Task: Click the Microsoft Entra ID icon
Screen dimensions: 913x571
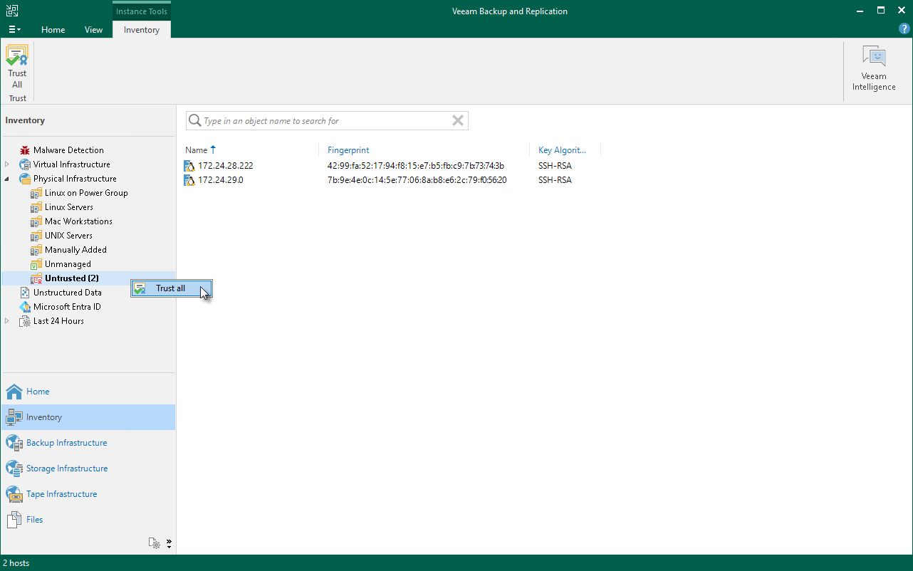Action: (25, 307)
